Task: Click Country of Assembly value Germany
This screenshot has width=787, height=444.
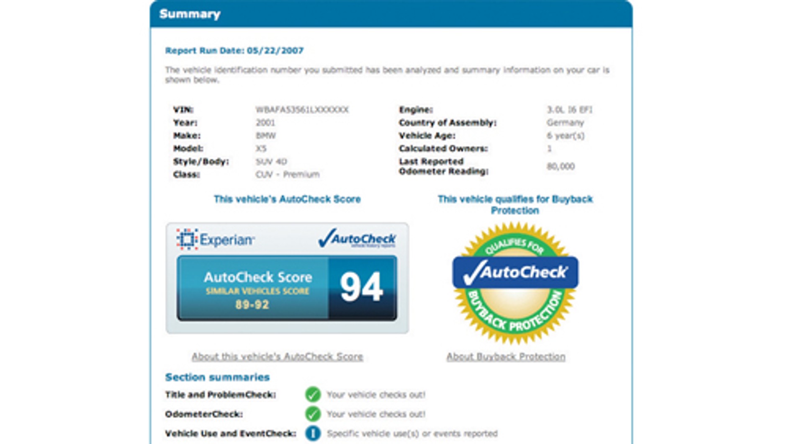Action: (565, 123)
